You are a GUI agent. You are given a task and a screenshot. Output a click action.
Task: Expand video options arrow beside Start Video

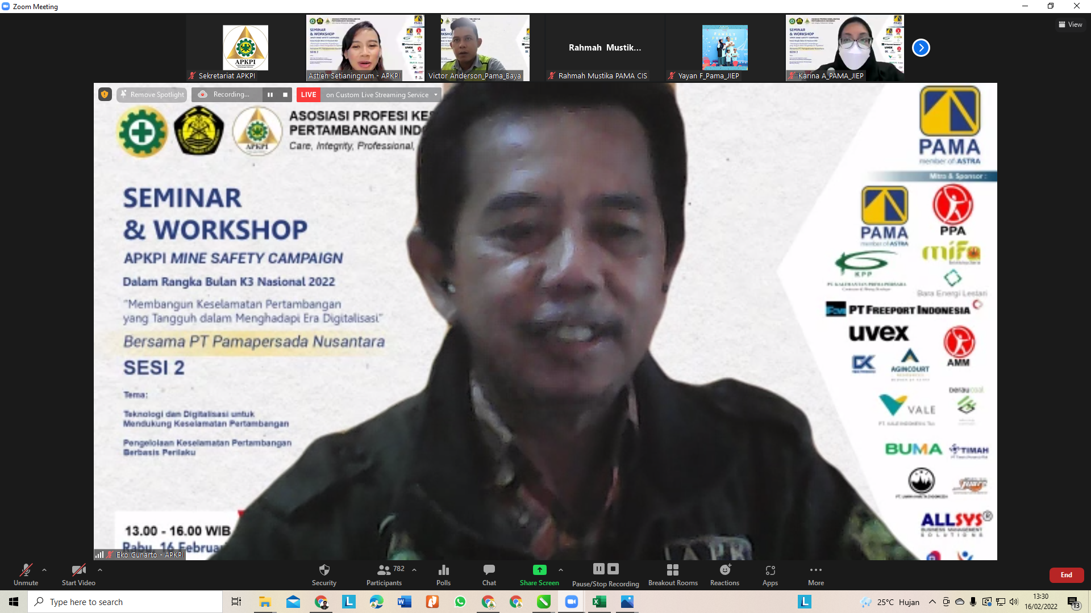(100, 570)
